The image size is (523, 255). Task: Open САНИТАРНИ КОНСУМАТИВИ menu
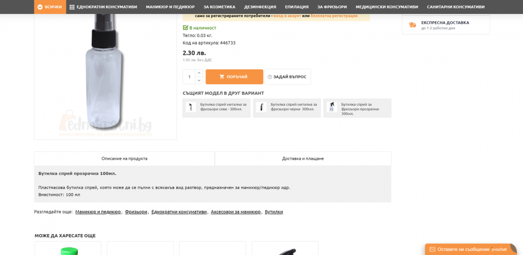coord(455,7)
